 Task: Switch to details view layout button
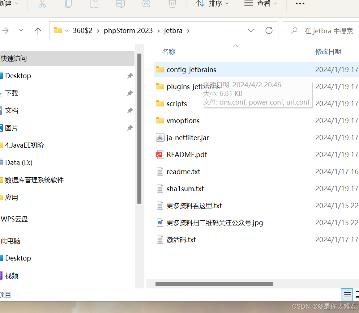(x=347, y=295)
